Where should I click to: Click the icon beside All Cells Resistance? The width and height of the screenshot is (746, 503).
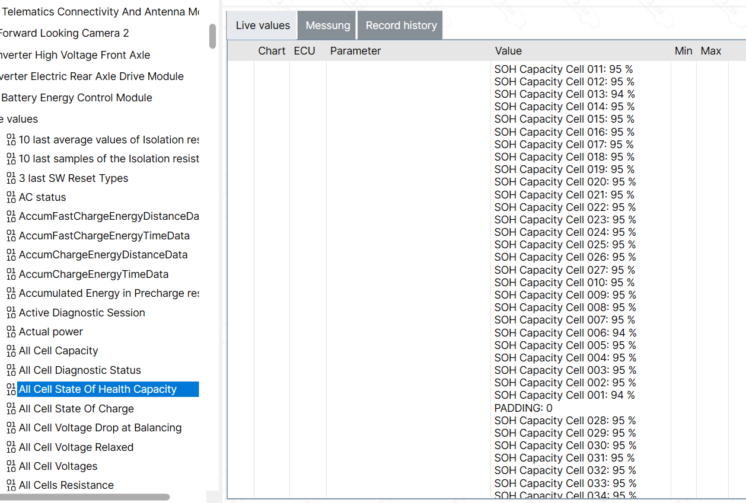click(11, 485)
